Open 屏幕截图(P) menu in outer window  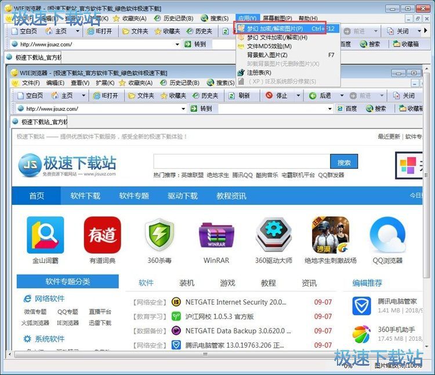(x=277, y=19)
